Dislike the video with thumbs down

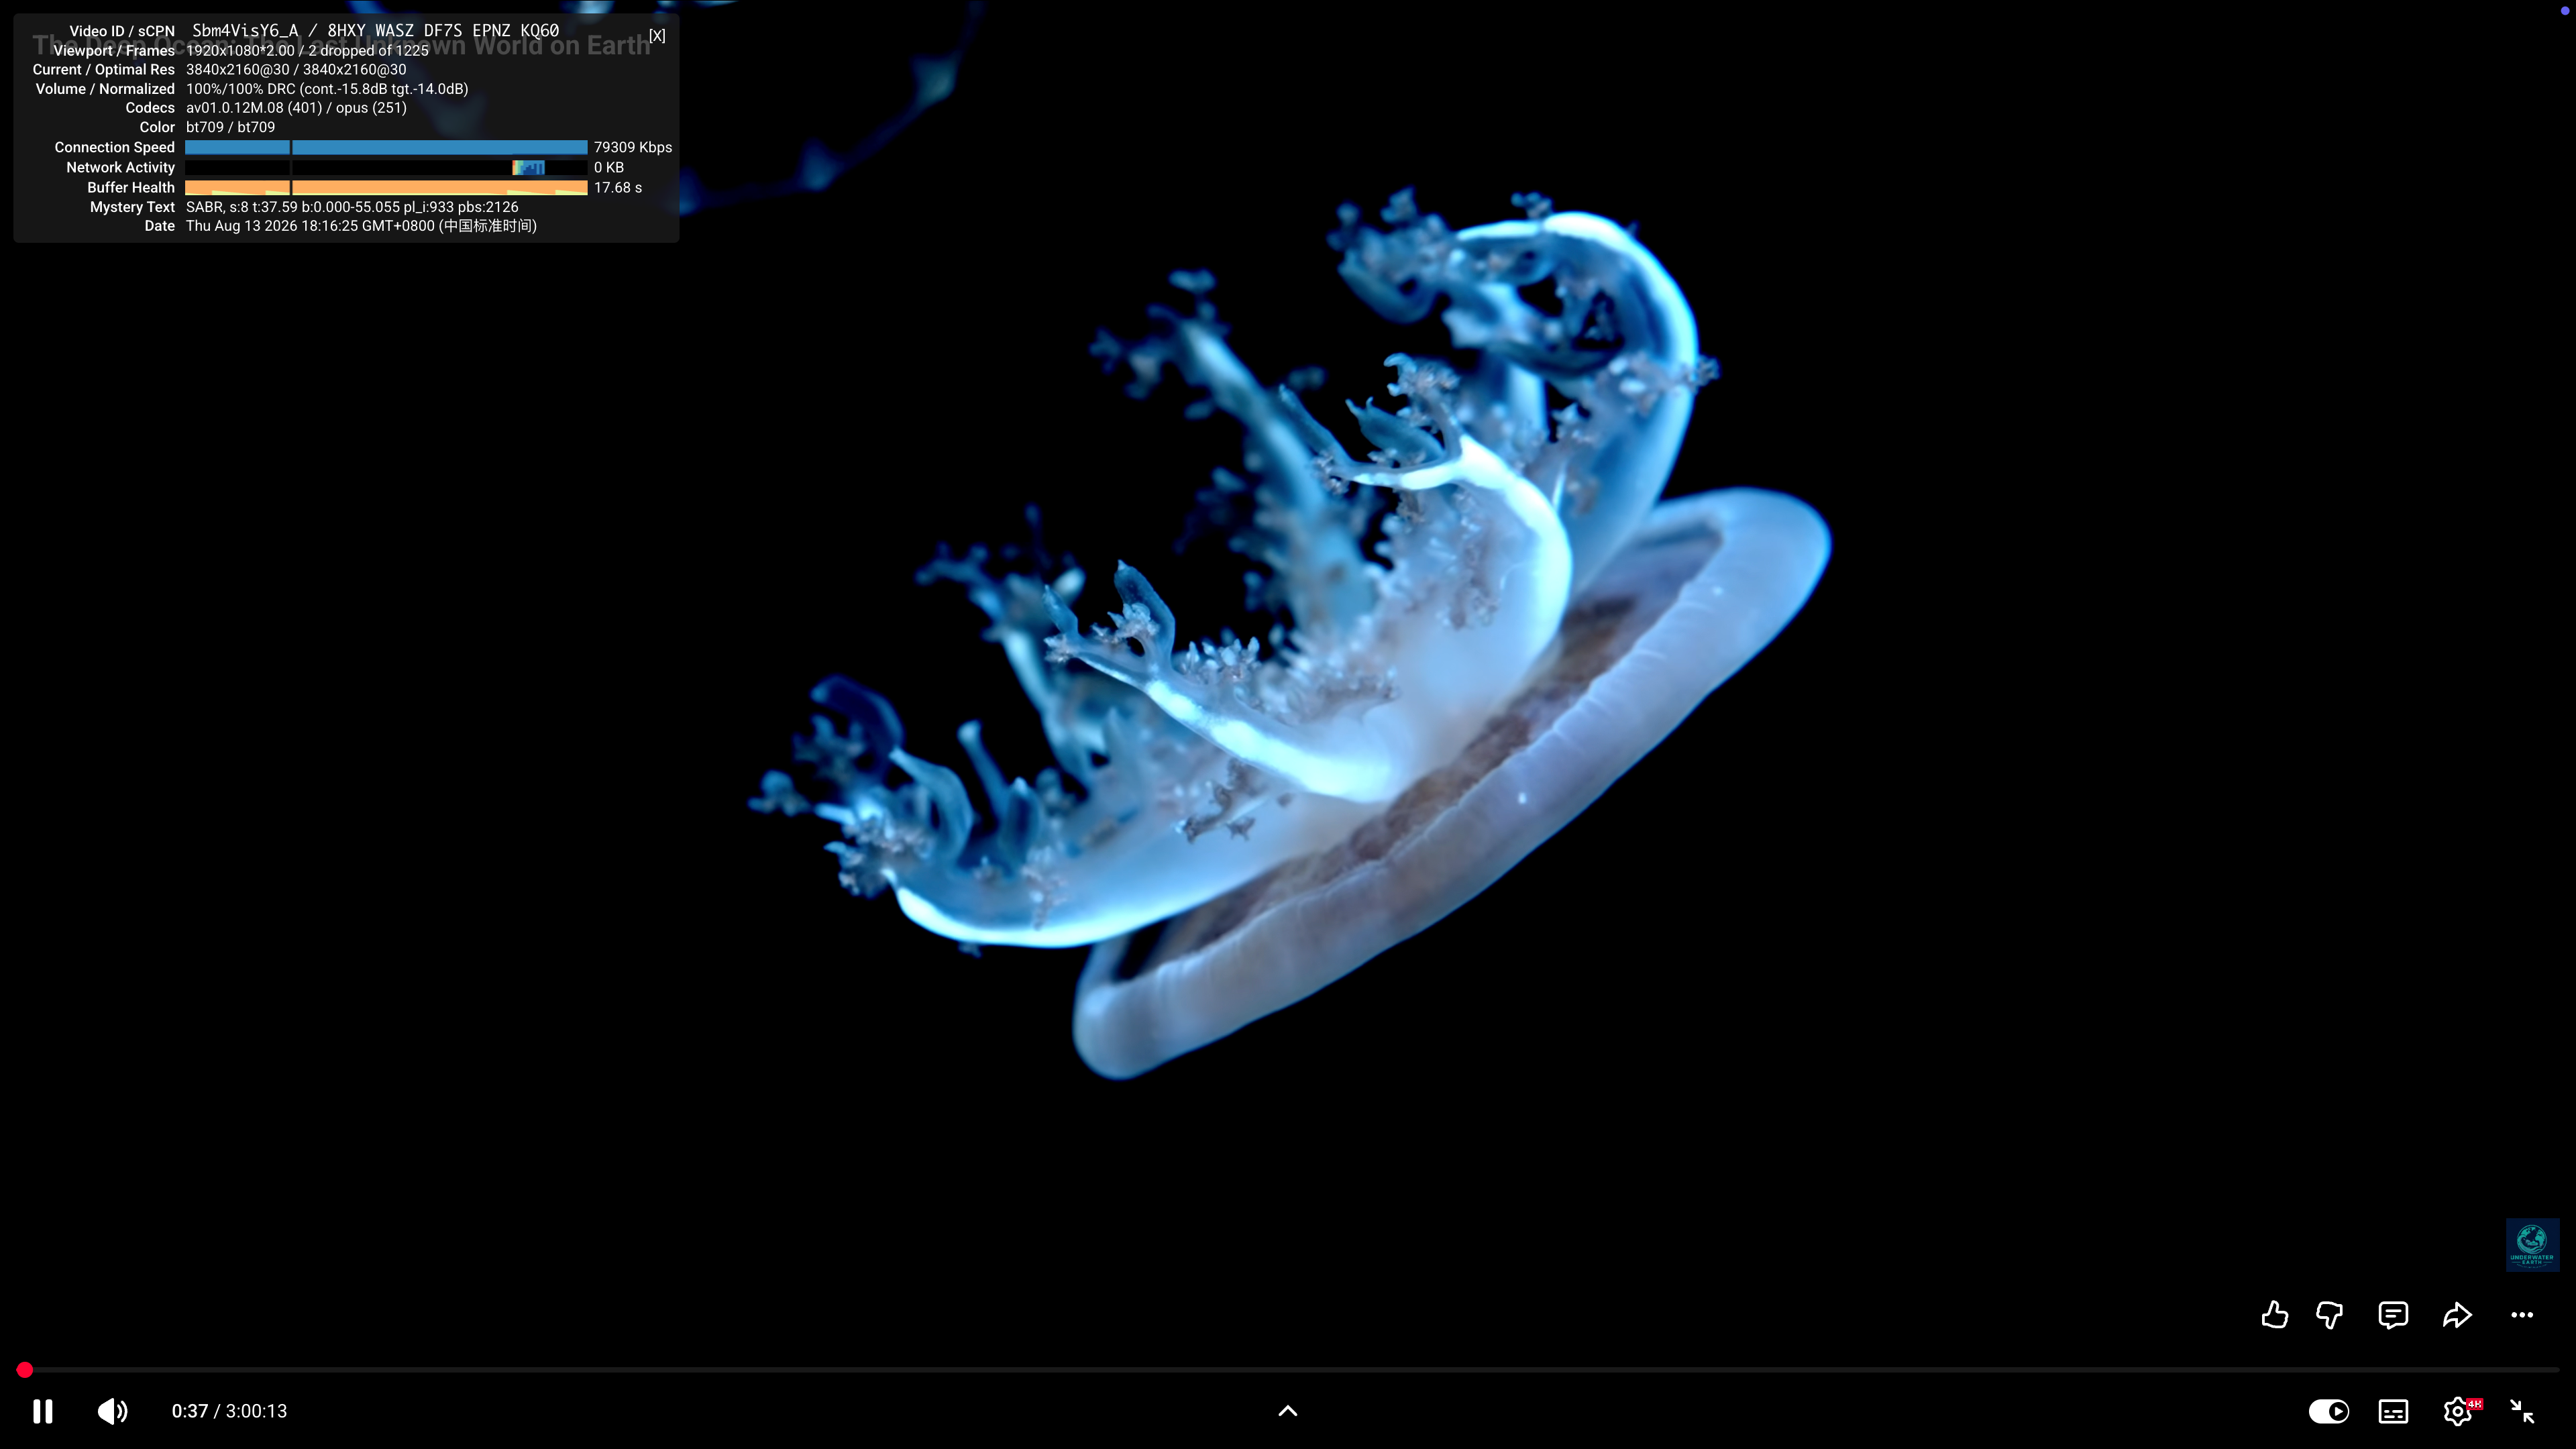[x=2329, y=1315]
